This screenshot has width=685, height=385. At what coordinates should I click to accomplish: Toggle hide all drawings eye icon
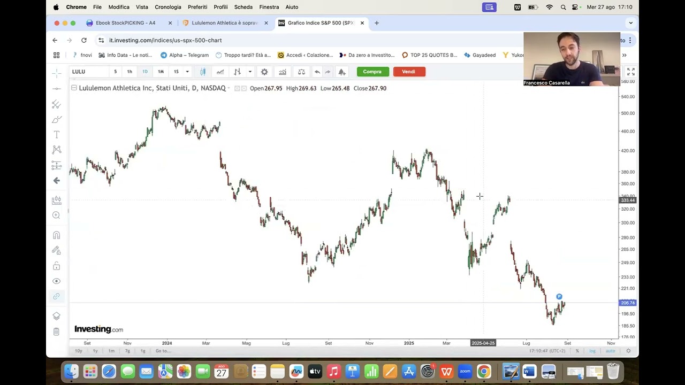[56, 281]
